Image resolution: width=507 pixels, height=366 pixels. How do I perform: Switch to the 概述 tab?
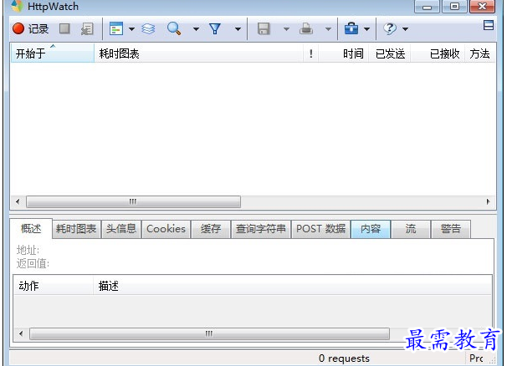31,229
